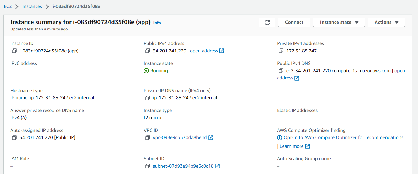Screen dimensions: 418x174
Task: Copy the VPC ID value
Action: click(x=148, y=138)
